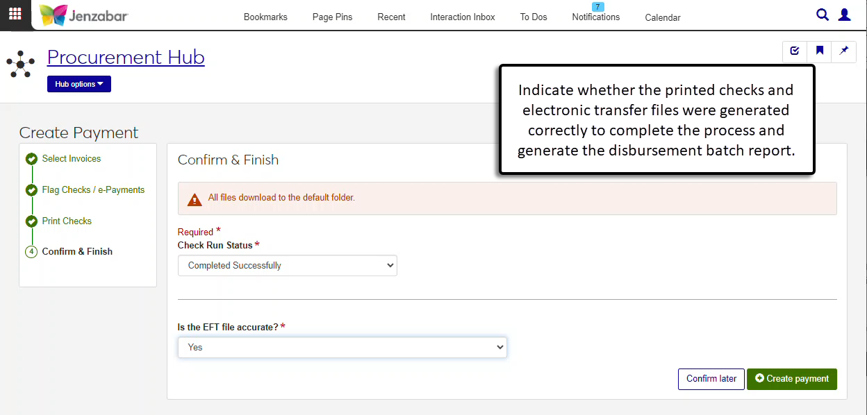Click the Procurement Hub network icon

[x=21, y=64]
